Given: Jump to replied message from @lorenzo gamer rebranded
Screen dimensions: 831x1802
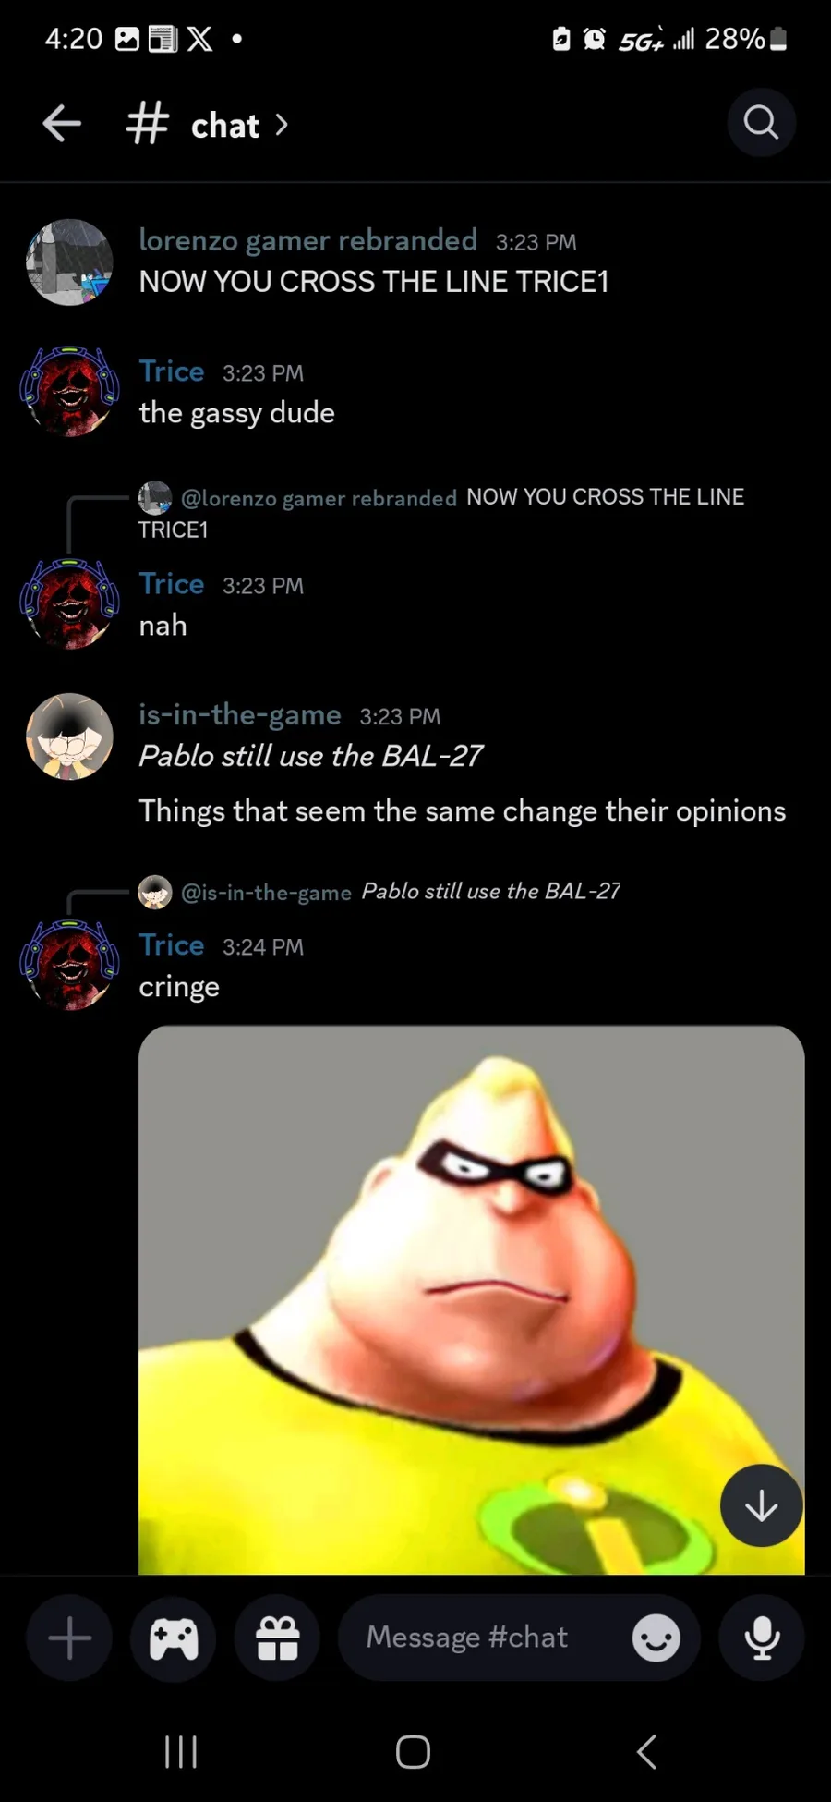Looking at the screenshot, I should [441, 512].
